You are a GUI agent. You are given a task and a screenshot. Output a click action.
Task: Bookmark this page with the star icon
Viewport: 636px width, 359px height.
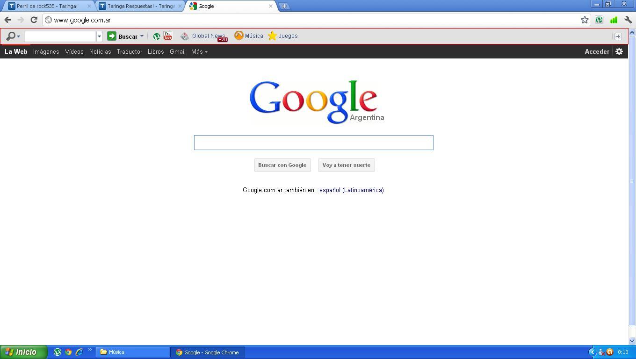585,20
